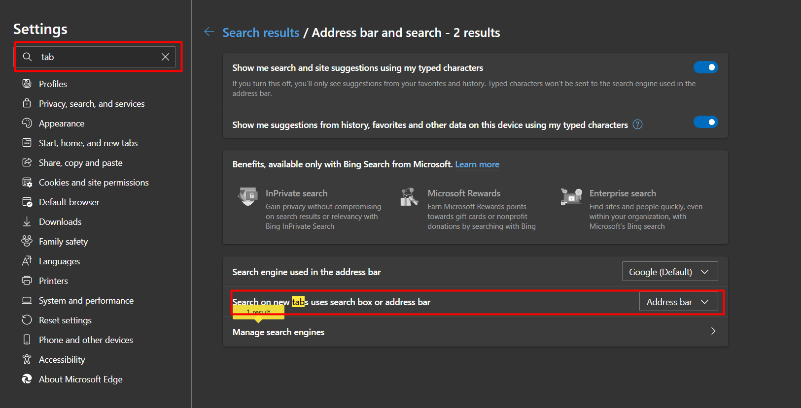The image size is (801, 408).
Task: Click the Microsoft Edge logo icon
Action: pyautogui.click(x=27, y=379)
